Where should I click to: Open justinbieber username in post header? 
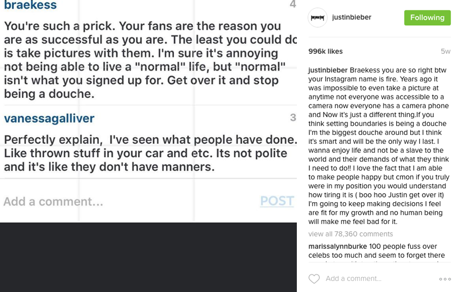coord(351,17)
